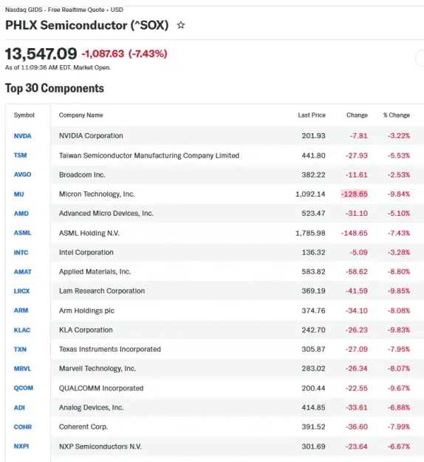Open the LRCX symbol link

tap(21, 291)
